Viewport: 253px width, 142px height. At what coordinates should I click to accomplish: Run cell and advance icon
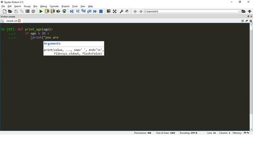pyautogui.click(x=53, y=11)
